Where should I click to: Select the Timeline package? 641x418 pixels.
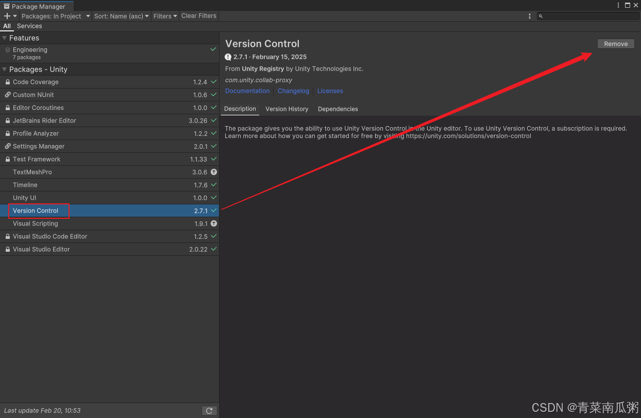(x=109, y=185)
